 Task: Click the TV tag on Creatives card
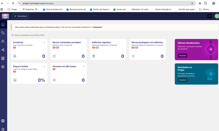[x=14, y=48]
